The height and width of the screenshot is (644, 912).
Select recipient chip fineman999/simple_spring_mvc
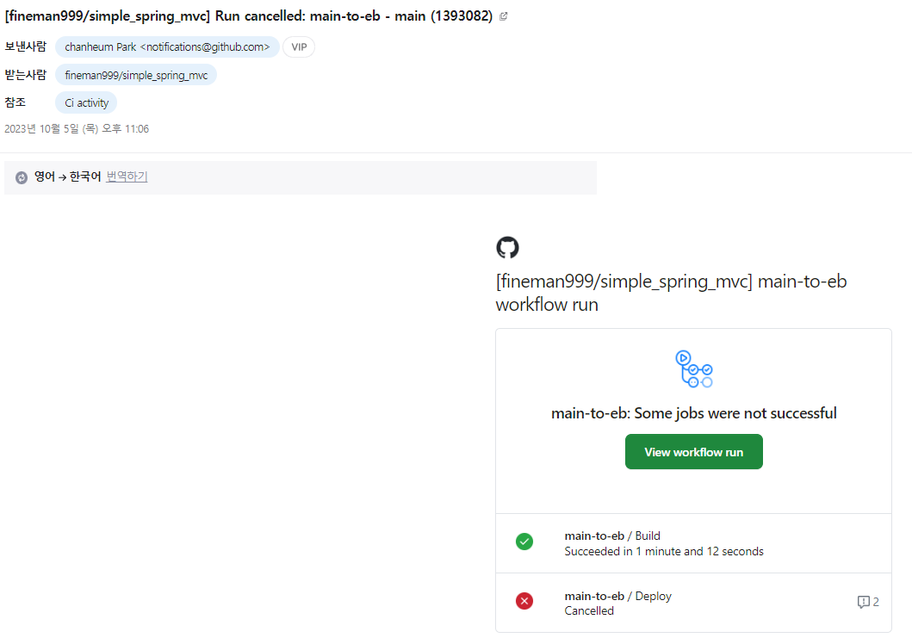(135, 75)
